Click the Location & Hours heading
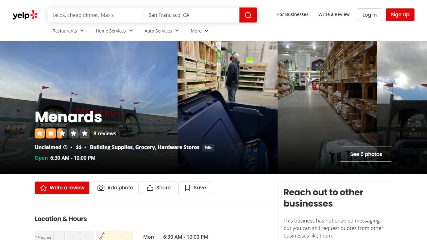The image size is (427, 240). tap(61, 219)
